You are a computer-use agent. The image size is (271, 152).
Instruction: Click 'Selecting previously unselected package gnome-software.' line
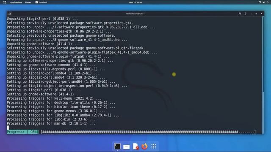pyautogui.click(x=61, y=35)
